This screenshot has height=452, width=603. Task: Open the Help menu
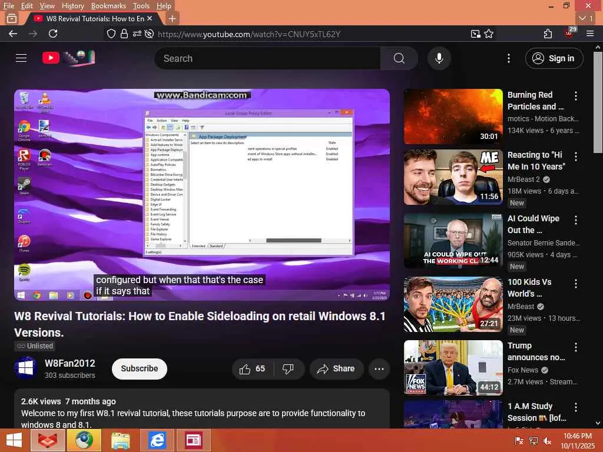(x=164, y=6)
